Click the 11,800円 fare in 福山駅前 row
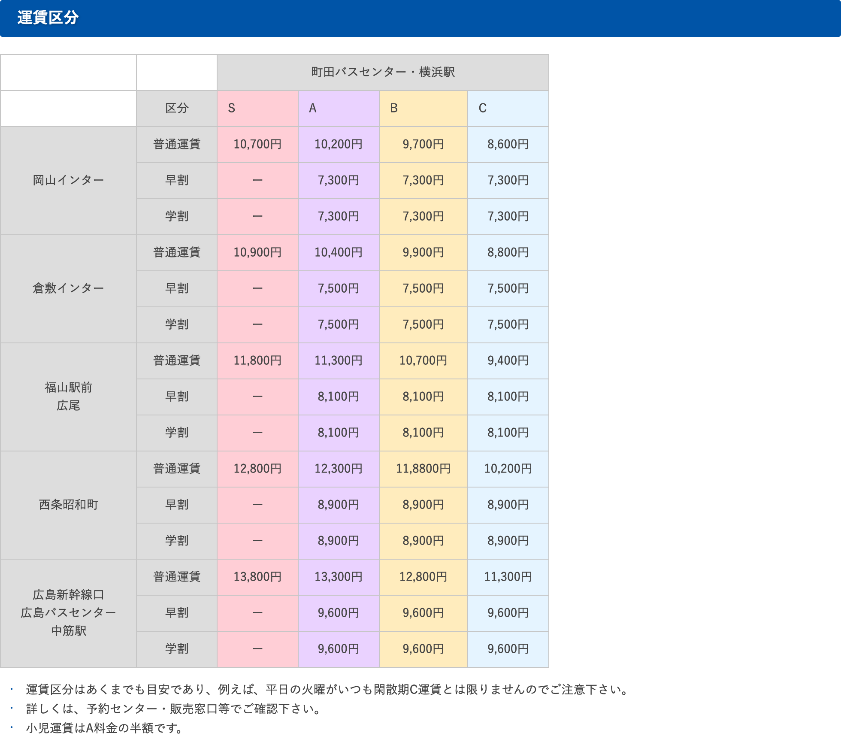841x742 pixels. tap(257, 360)
